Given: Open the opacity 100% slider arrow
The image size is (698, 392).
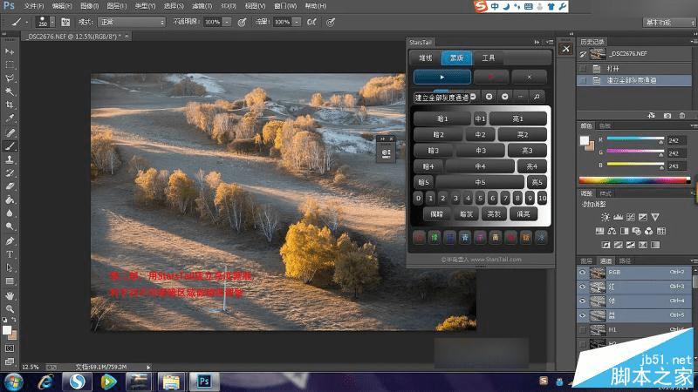Looking at the screenshot, I should [227, 22].
